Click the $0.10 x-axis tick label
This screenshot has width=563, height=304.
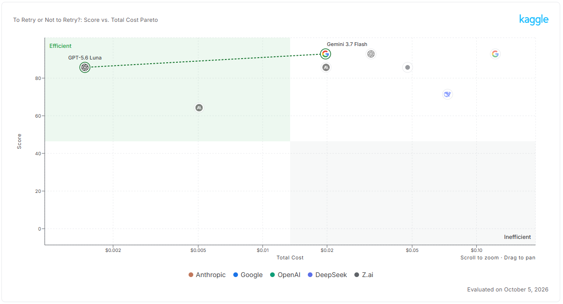(476, 250)
